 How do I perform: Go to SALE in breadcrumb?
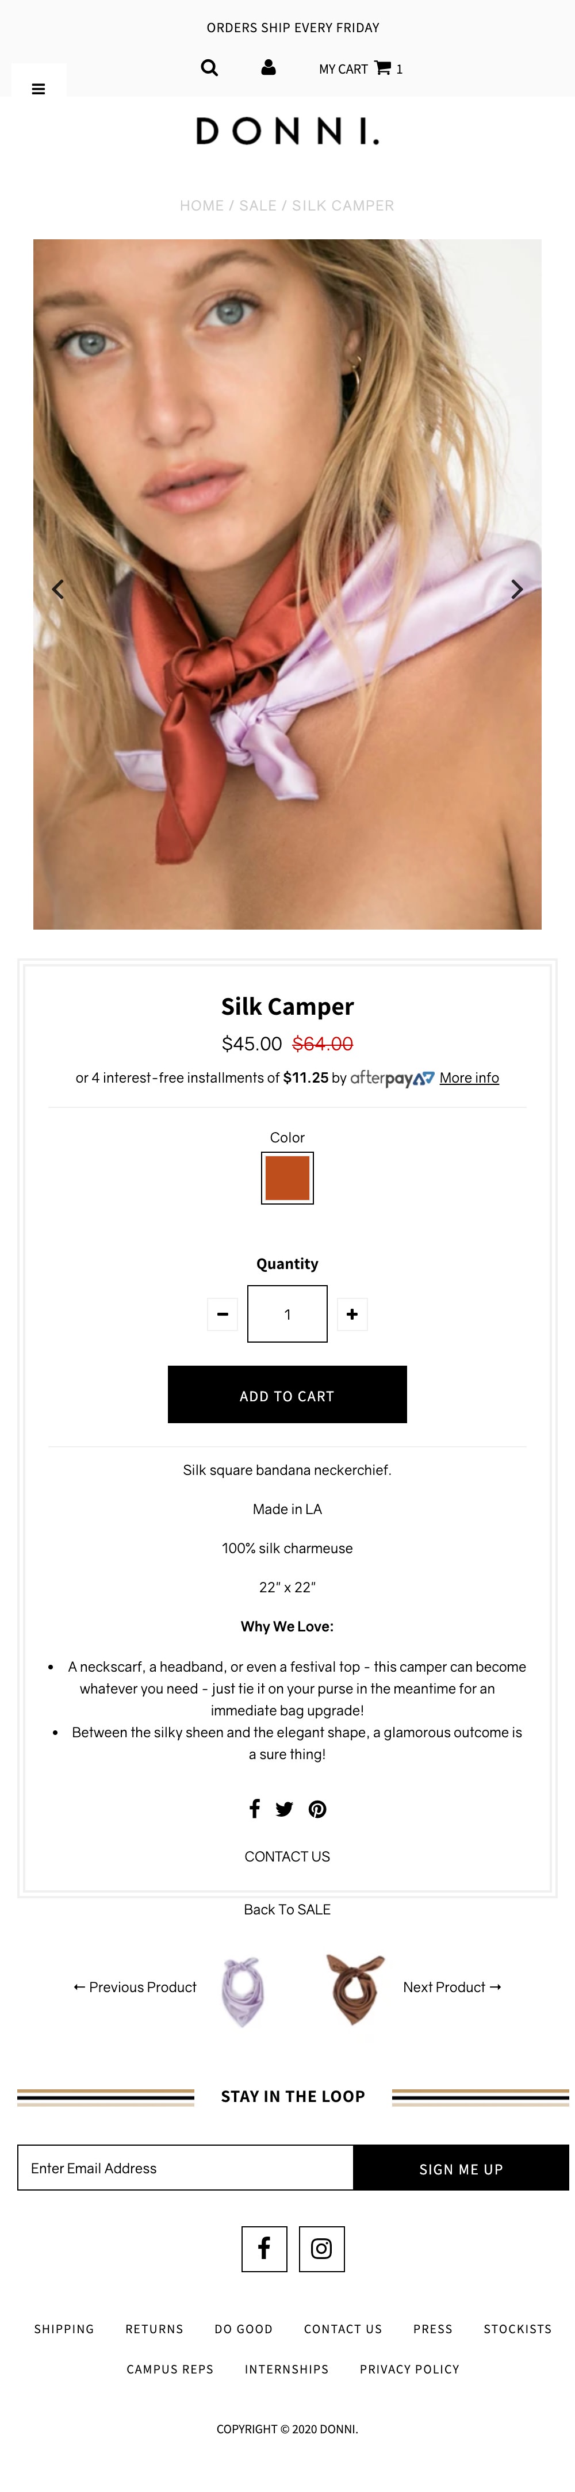pos(258,205)
